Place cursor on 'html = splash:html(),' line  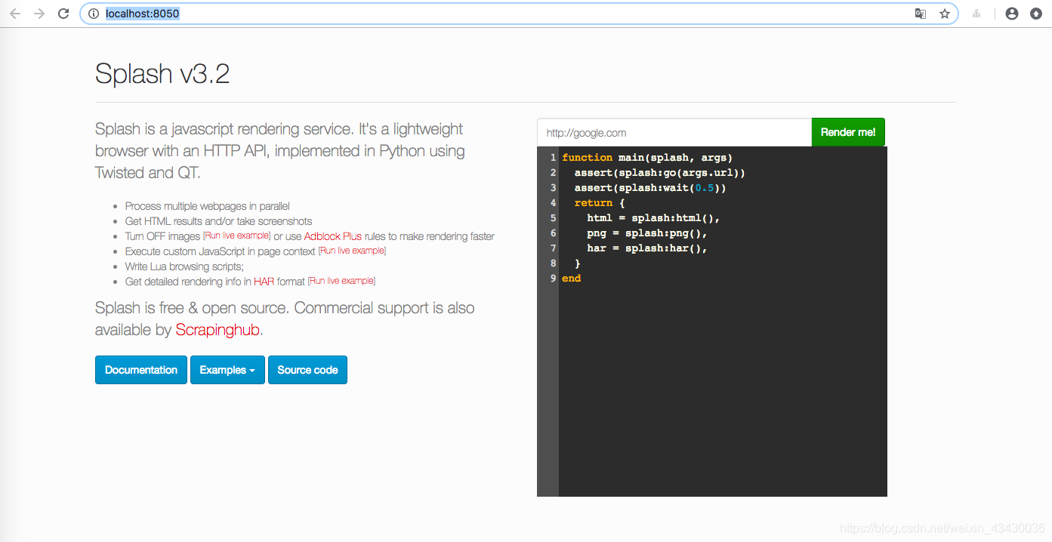click(653, 218)
